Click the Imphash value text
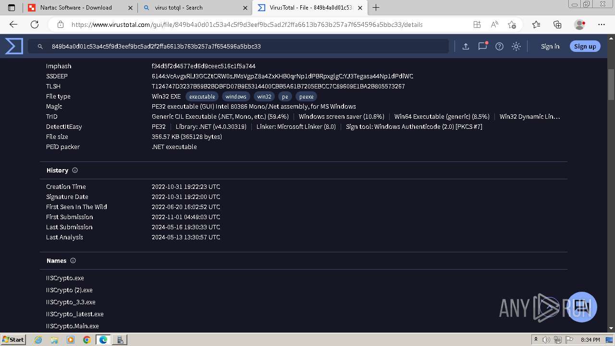615x346 pixels. pos(204,66)
